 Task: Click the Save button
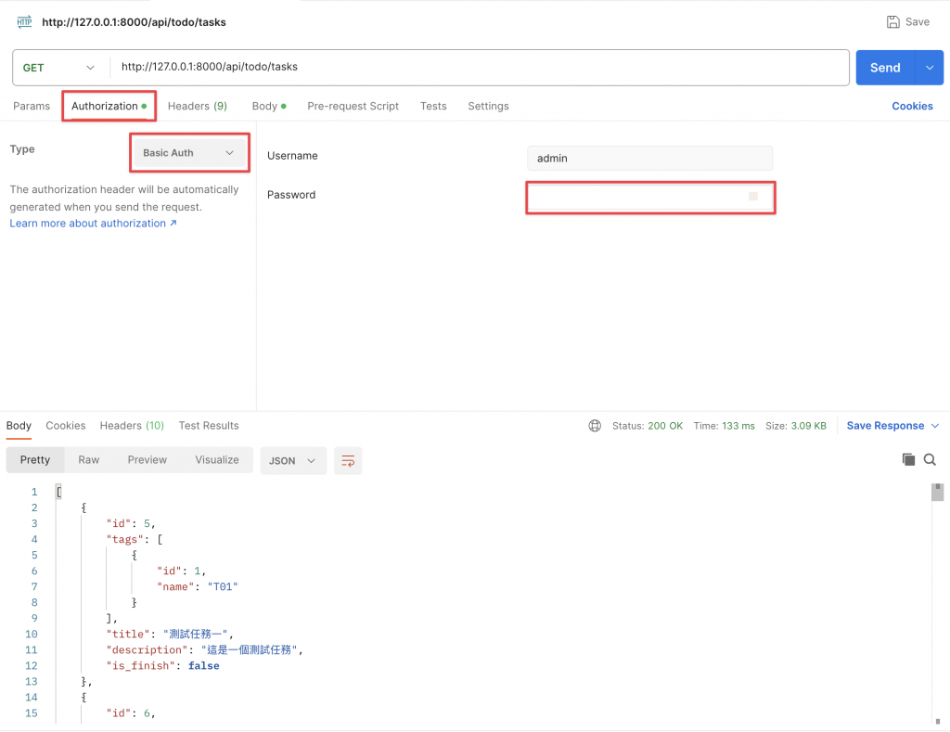907,22
